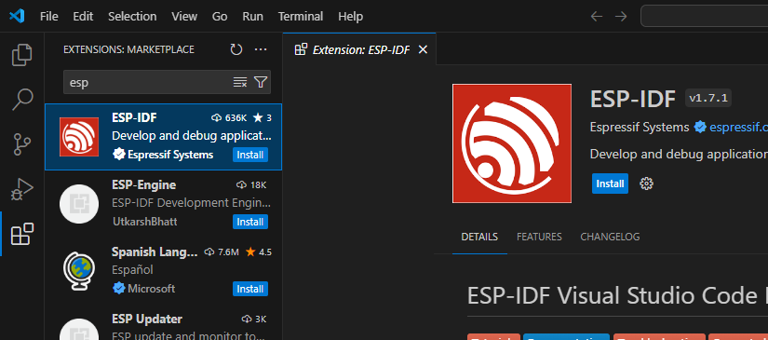Click the 3K download count for ESP Updater
768x340 pixels.
pyautogui.click(x=254, y=319)
